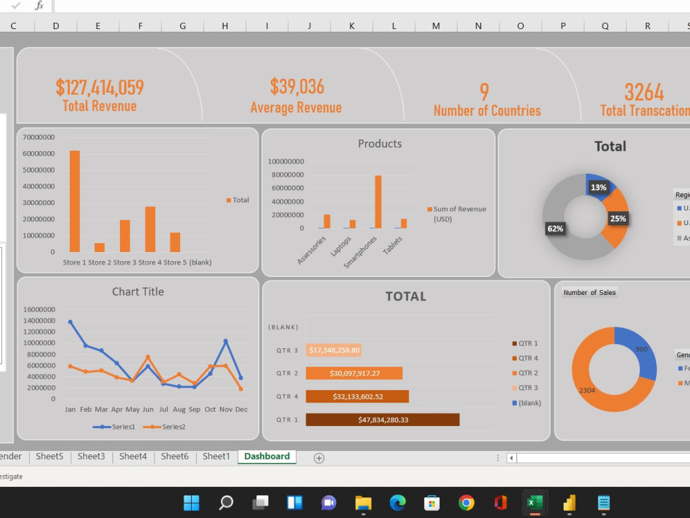Open Power BI from the taskbar
Screen dimensions: 690x518
569,502
